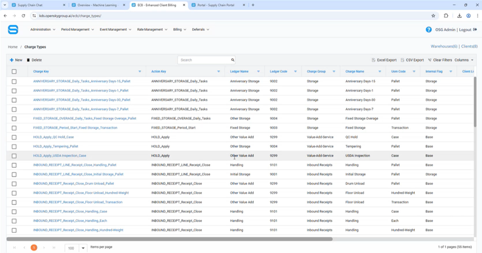
Task: Expand the Columns dropdown
Action: coord(463,60)
